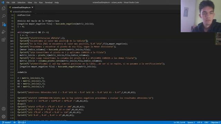Click the eye icon in status bar

click(x=15, y=123)
